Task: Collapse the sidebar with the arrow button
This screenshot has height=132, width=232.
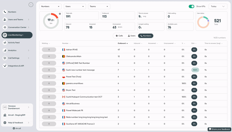Action: click(x=31, y=5)
